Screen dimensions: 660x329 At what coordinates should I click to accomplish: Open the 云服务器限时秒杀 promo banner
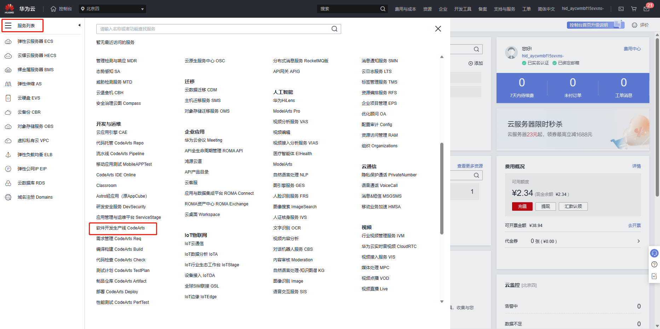573,130
